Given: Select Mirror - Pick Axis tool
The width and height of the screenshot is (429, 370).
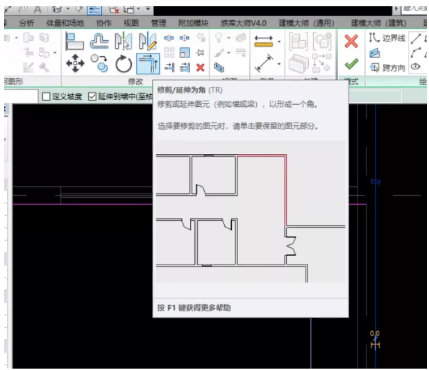Looking at the screenshot, I should tap(124, 41).
